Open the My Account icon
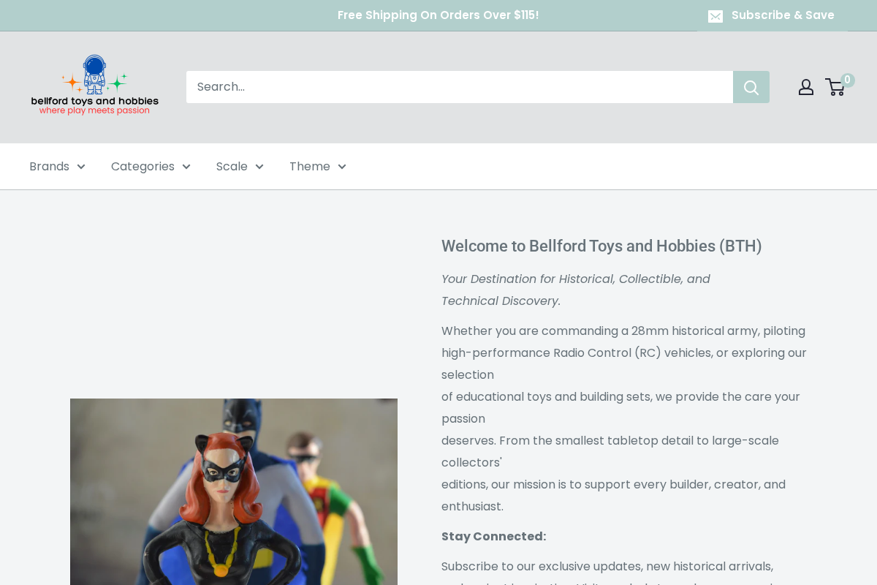Viewport: 877px width, 585px height. pos(805,86)
